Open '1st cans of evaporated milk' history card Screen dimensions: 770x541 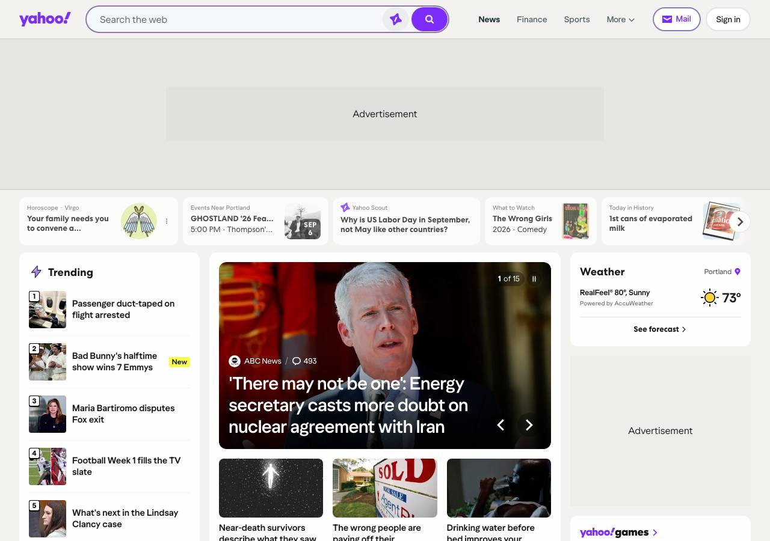point(650,224)
